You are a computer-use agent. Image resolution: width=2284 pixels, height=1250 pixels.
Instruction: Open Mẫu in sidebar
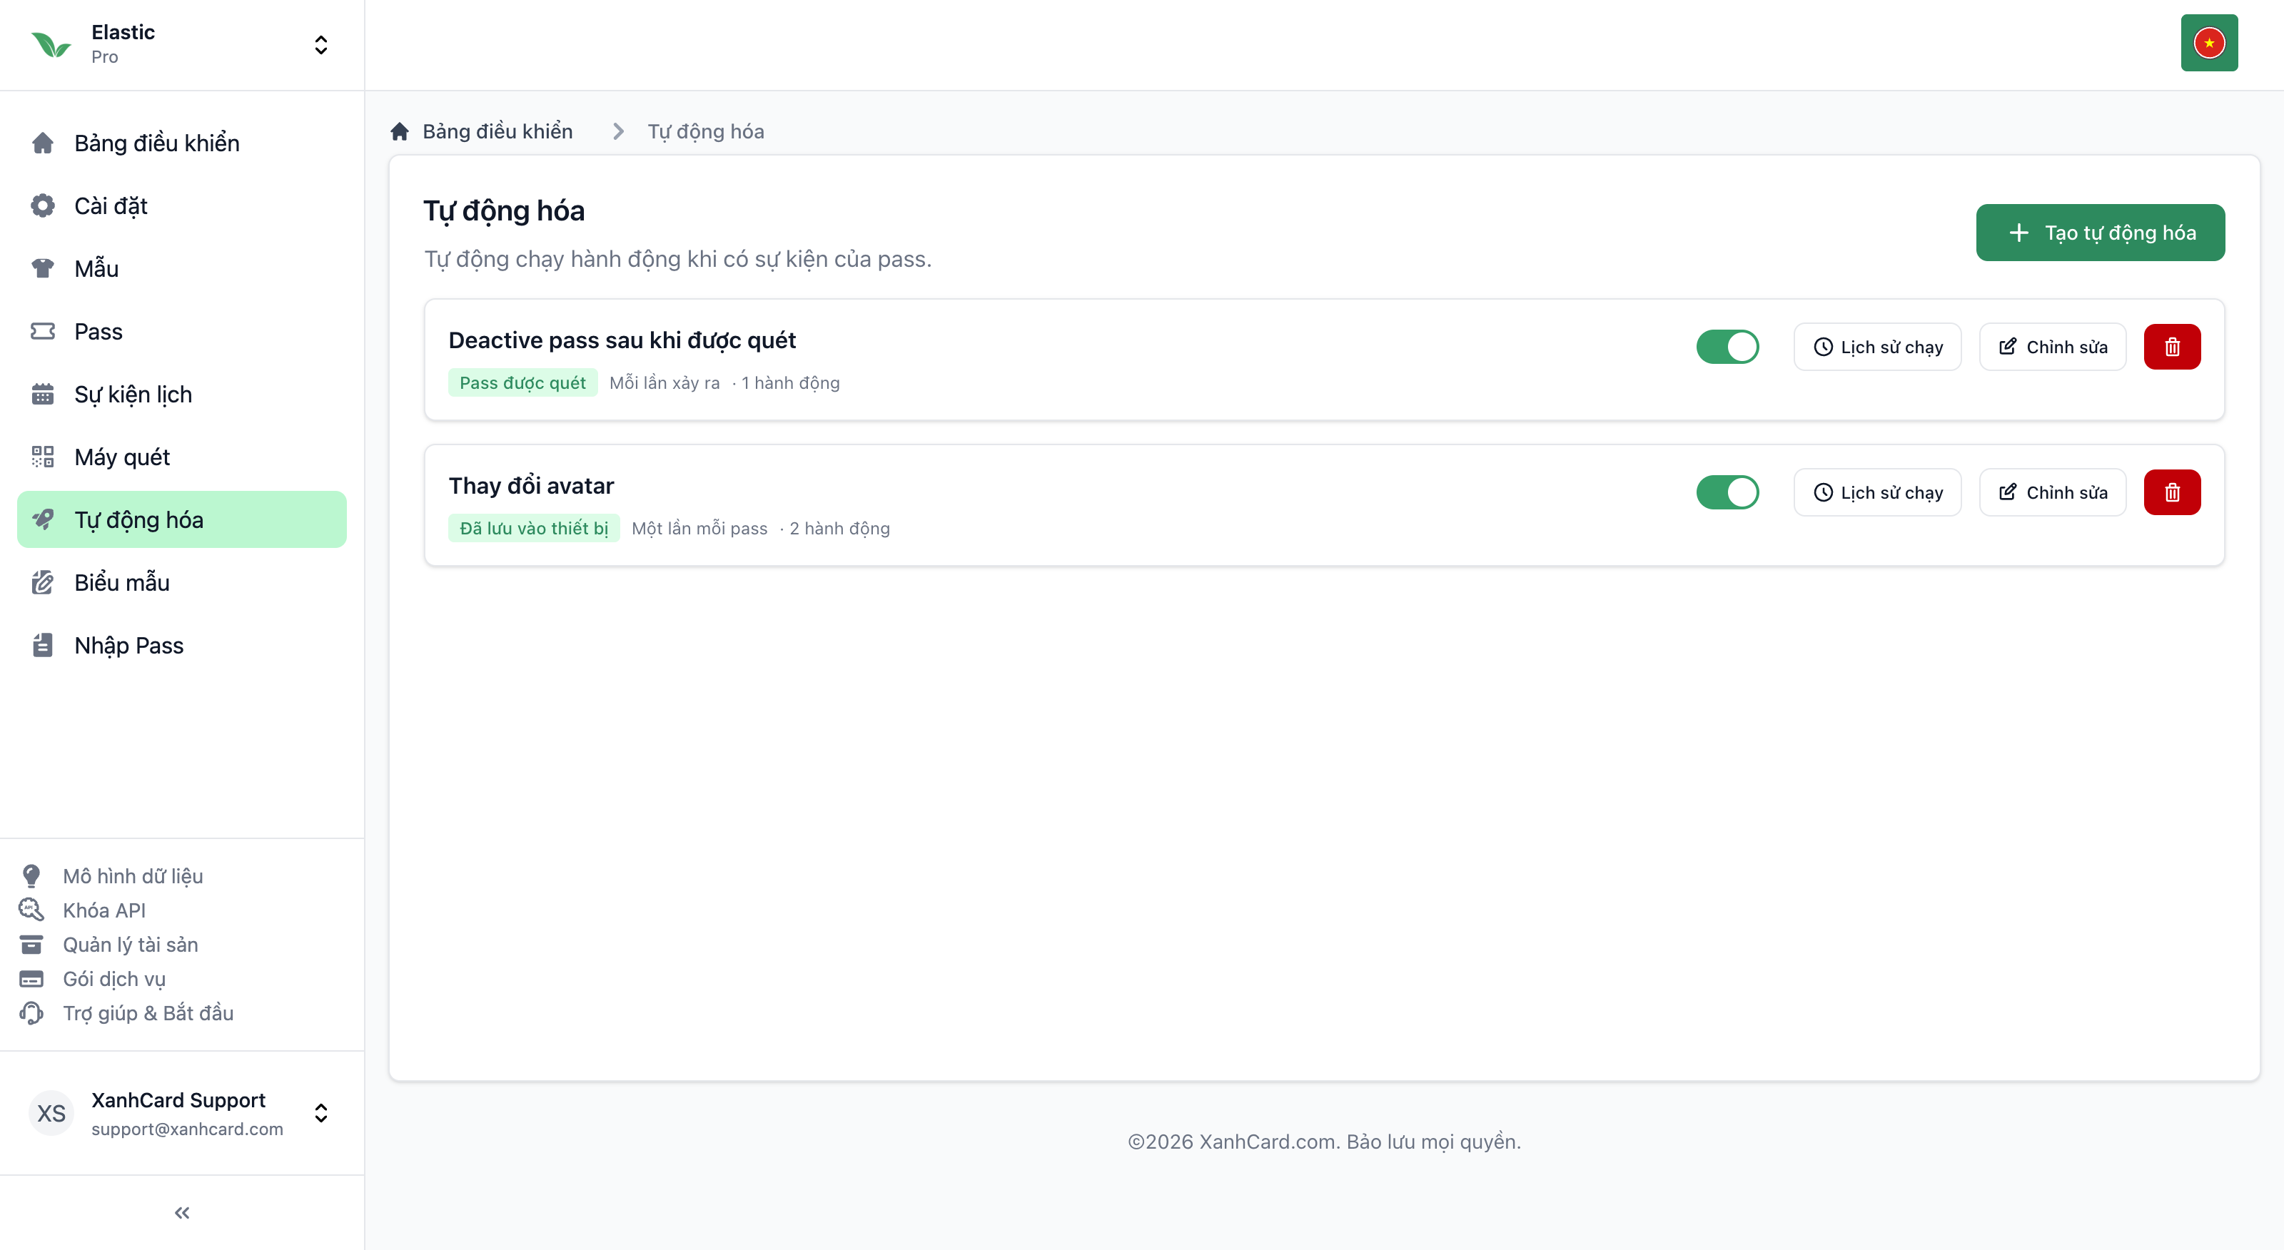182,268
